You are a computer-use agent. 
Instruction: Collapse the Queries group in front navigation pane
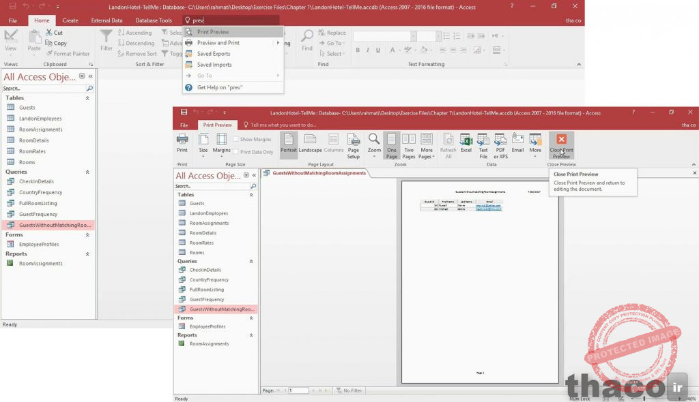[x=251, y=262]
